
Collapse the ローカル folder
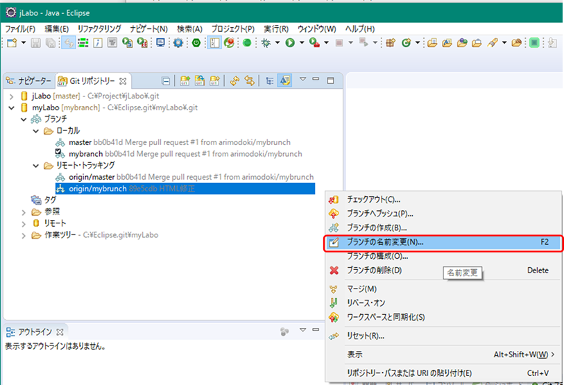coord(36,131)
